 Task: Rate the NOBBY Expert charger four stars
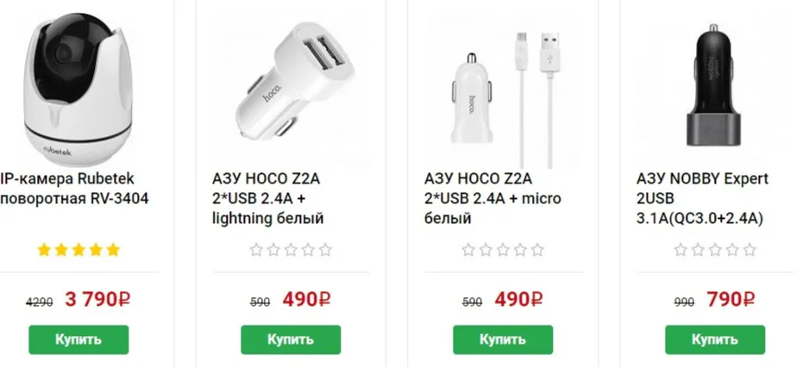pyautogui.click(x=732, y=250)
